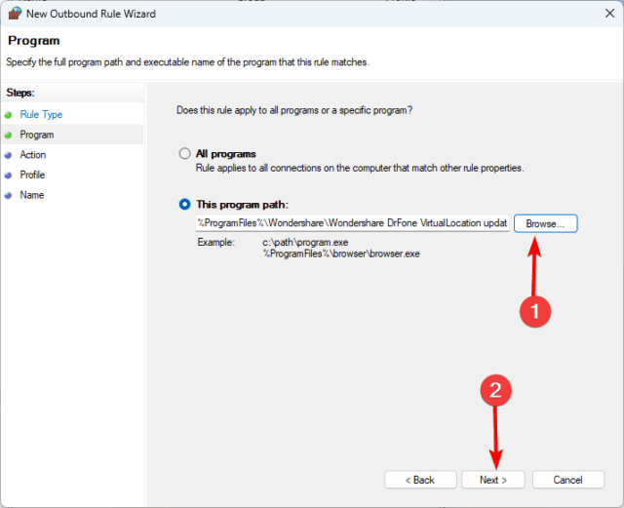Select This program path radio button
The height and width of the screenshot is (508, 624).
point(184,204)
